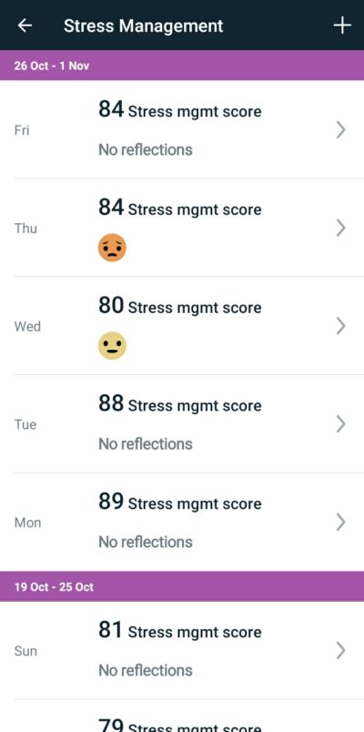Image resolution: width=364 pixels, height=732 pixels.
Task: Tap Friday's No reflections text
Action: point(145,150)
